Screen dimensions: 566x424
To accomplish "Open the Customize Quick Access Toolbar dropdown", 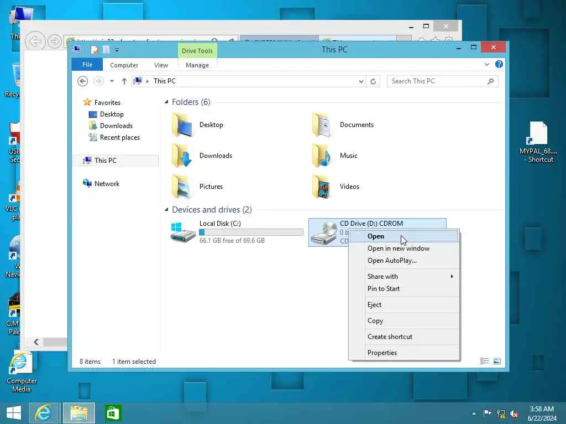I will (117, 50).
